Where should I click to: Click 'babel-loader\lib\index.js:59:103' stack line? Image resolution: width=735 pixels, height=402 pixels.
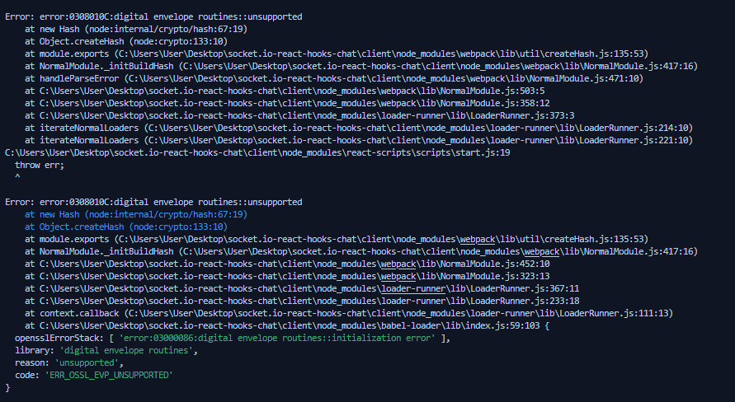[287, 325]
